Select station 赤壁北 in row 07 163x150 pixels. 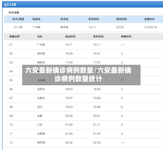(41, 98)
